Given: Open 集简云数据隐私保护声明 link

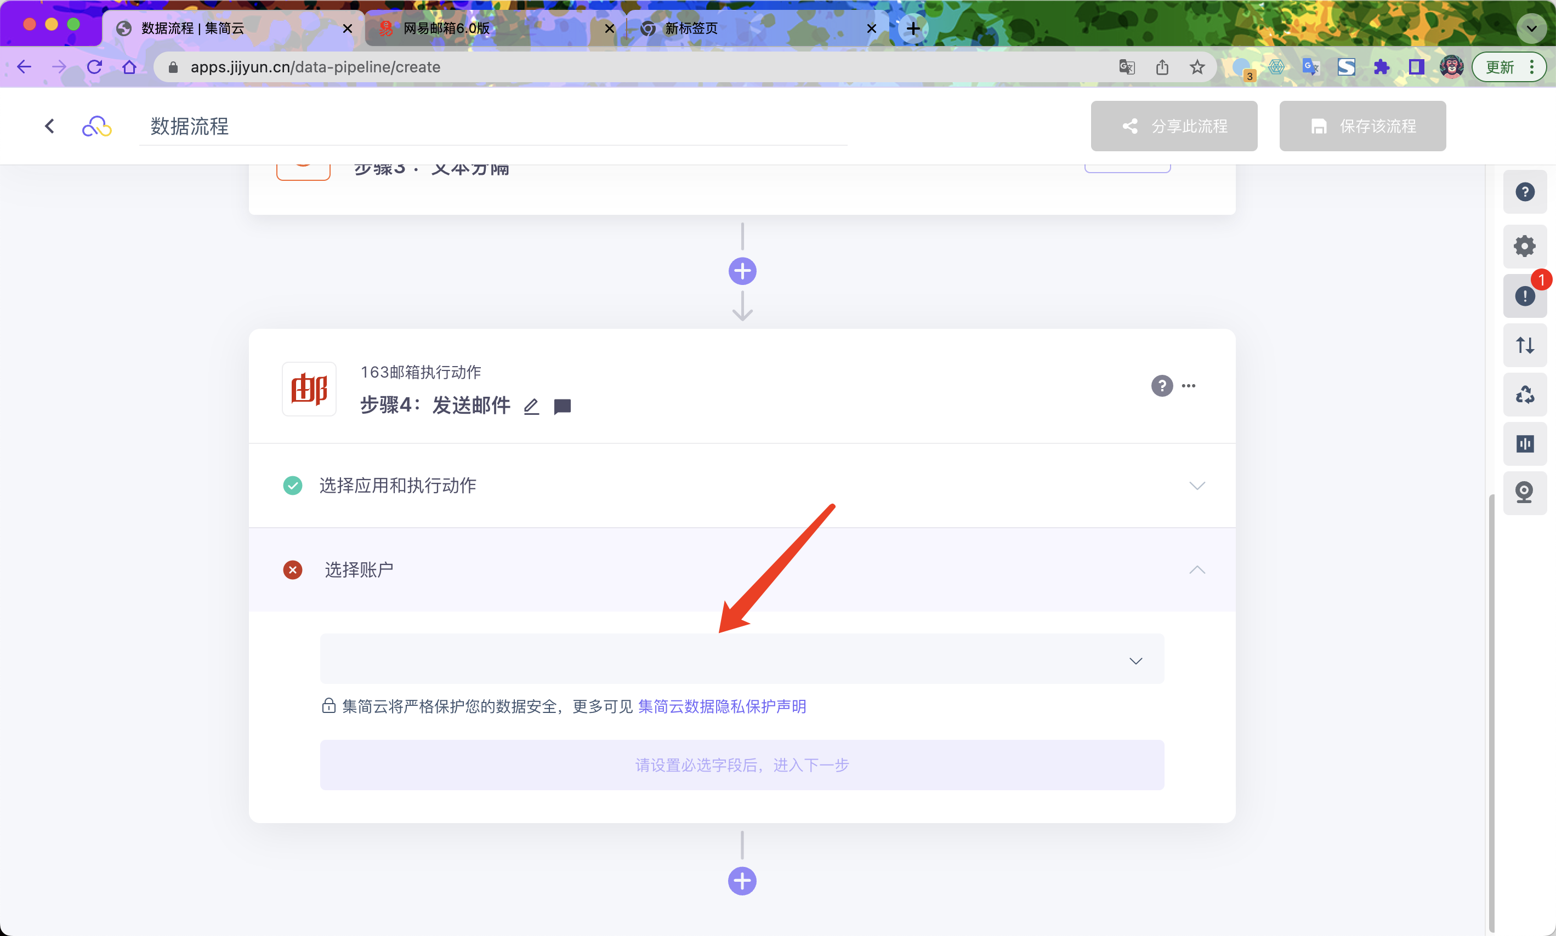Looking at the screenshot, I should point(722,706).
